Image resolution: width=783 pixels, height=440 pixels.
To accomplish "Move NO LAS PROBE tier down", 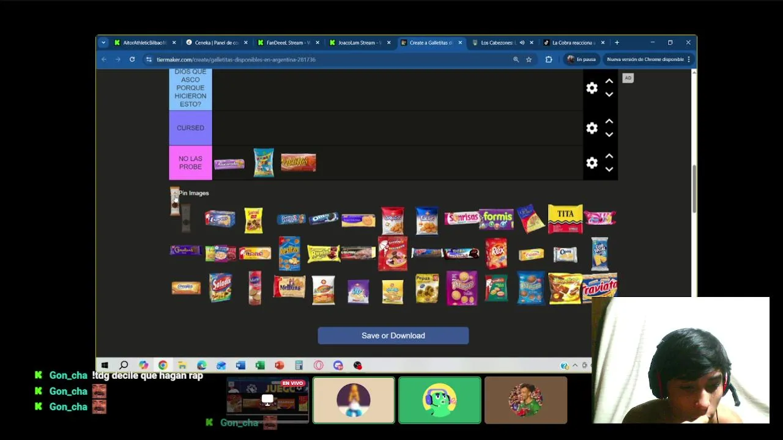I will tap(609, 169).
